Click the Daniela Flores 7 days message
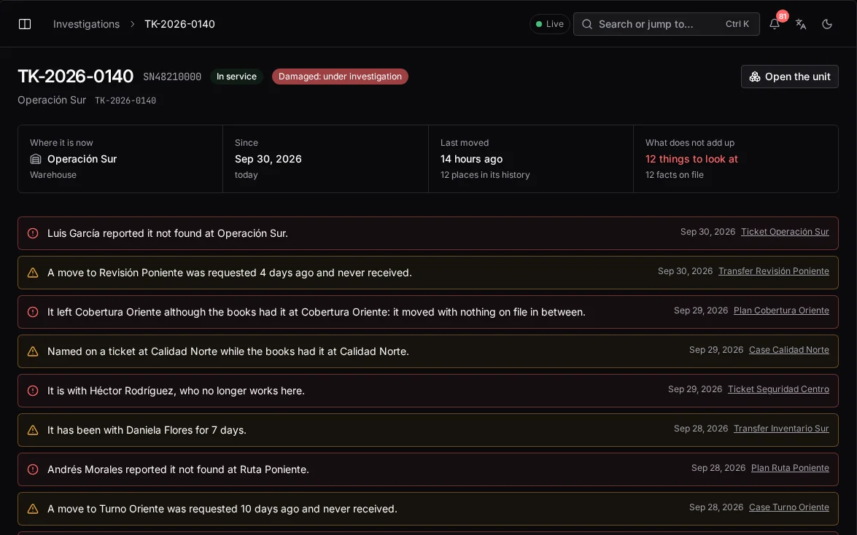The height and width of the screenshot is (535, 857). click(147, 430)
